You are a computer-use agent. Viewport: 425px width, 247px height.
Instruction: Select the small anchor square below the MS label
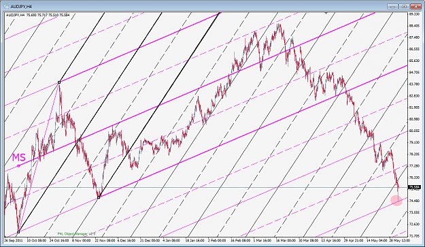(19, 165)
